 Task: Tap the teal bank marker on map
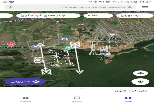pyautogui.click(x=69, y=48)
